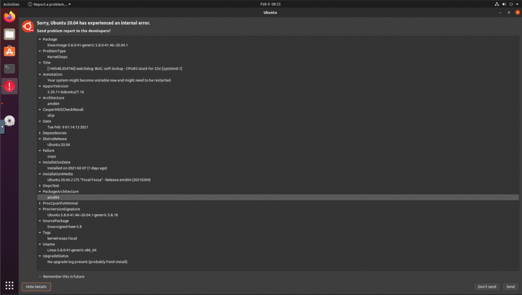Screen dimensions: 522x295
Task: Collapse the InstallationDate entry
Action: coord(40,162)
